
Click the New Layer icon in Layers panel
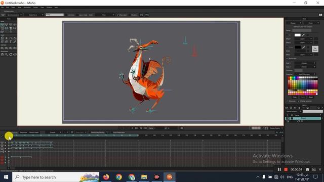(287, 108)
